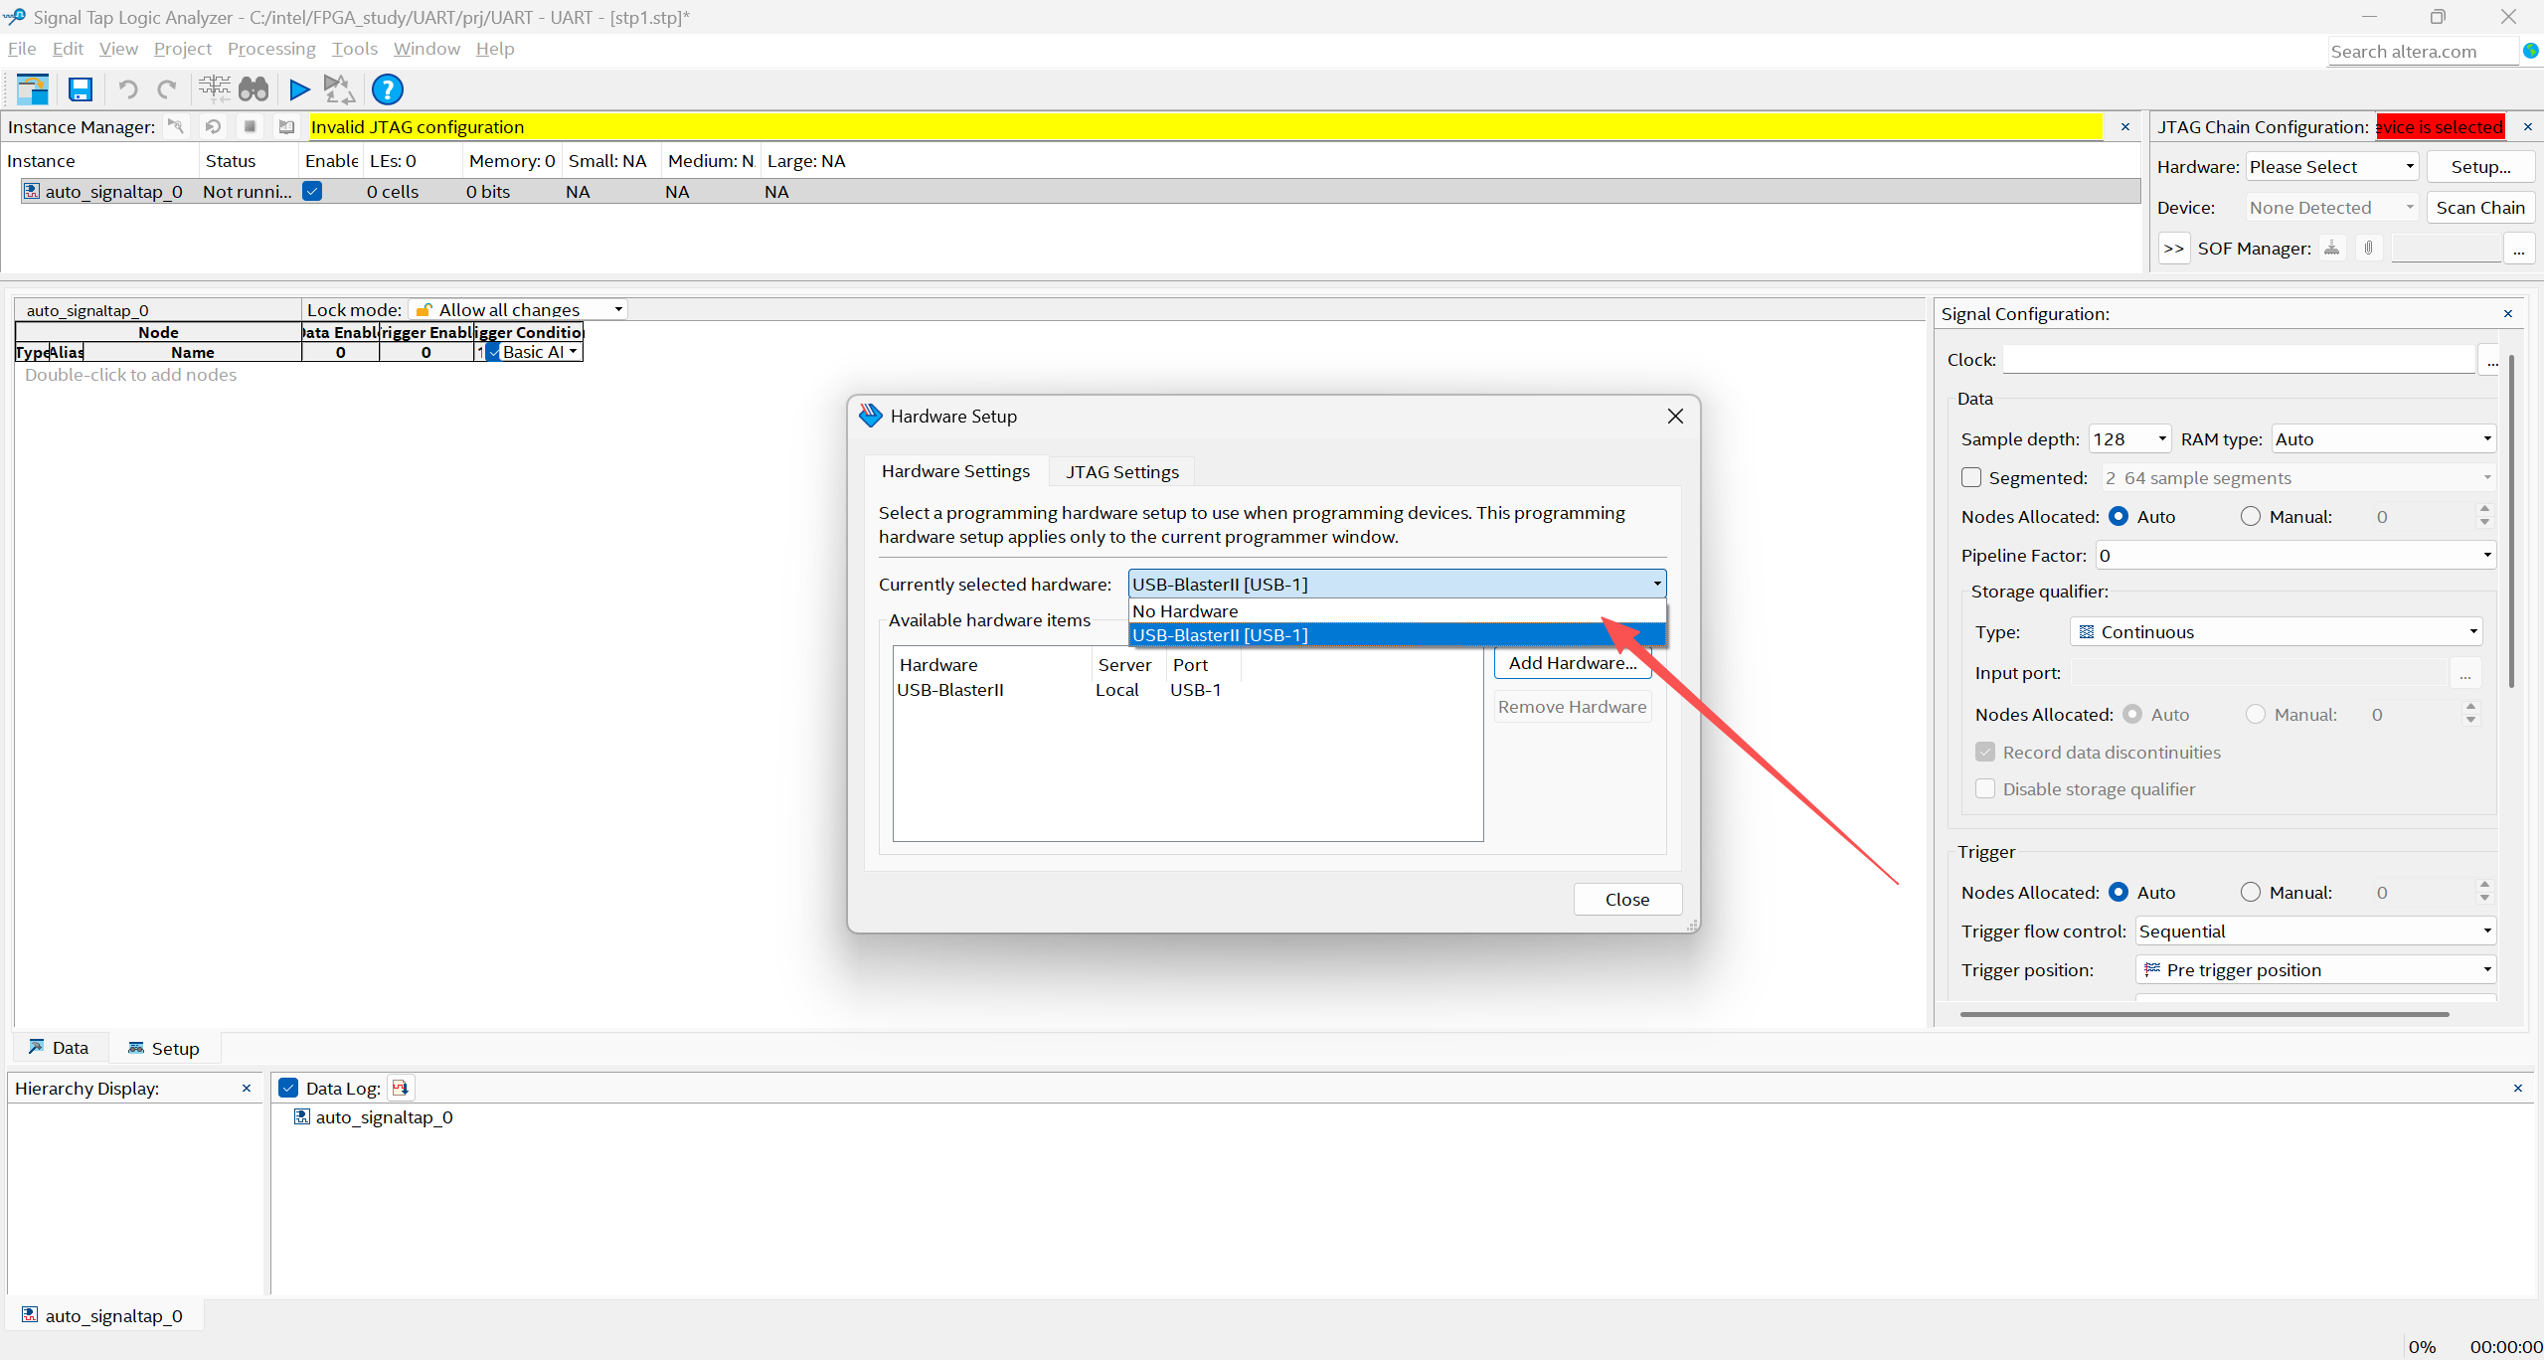The width and height of the screenshot is (2544, 1360).
Task: Enable the Segmented checkbox
Action: 1971,477
